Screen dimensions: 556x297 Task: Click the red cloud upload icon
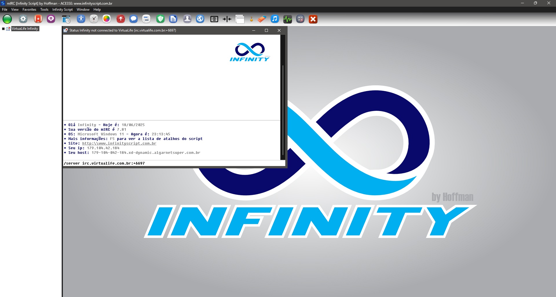pyautogui.click(x=120, y=19)
